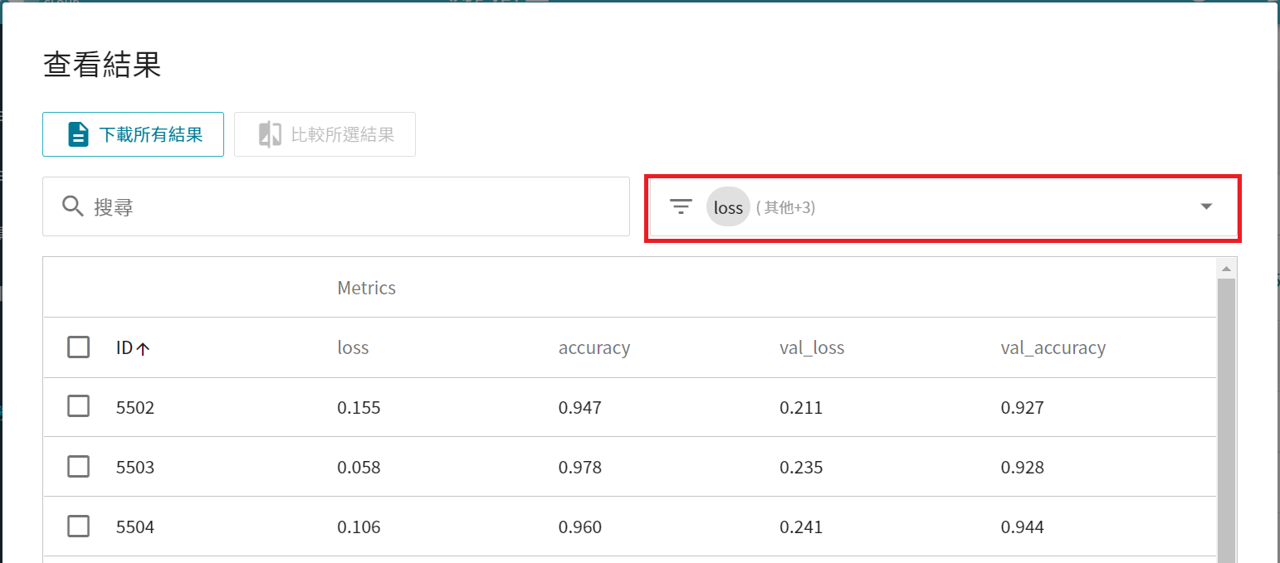This screenshot has width=1280, height=563.
Task: Expand the metrics filter dropdown arrow
Action: [x=1206, y=206]
